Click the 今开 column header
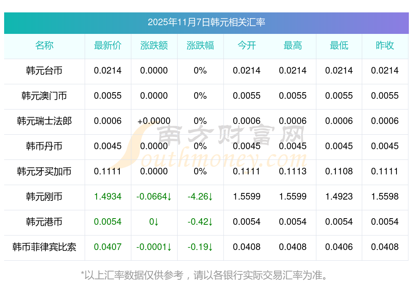This screenshot has width=413, height=288. click(x=247, y=45)
